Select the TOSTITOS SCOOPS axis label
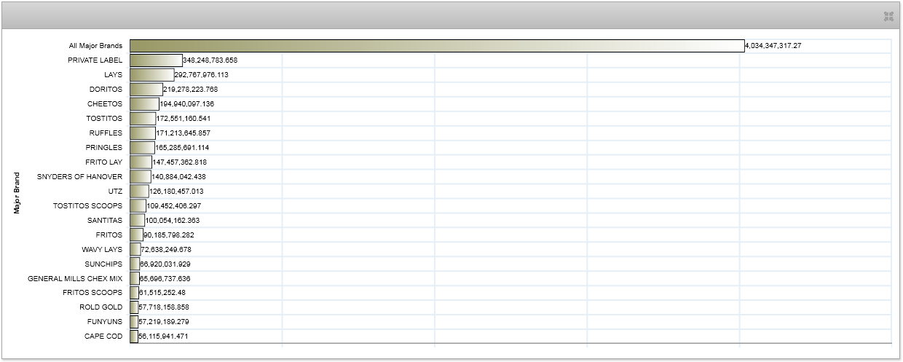Image resolution: width=903 pixels, height=362 pixels. pyautogui.click(x=87, y=206)
